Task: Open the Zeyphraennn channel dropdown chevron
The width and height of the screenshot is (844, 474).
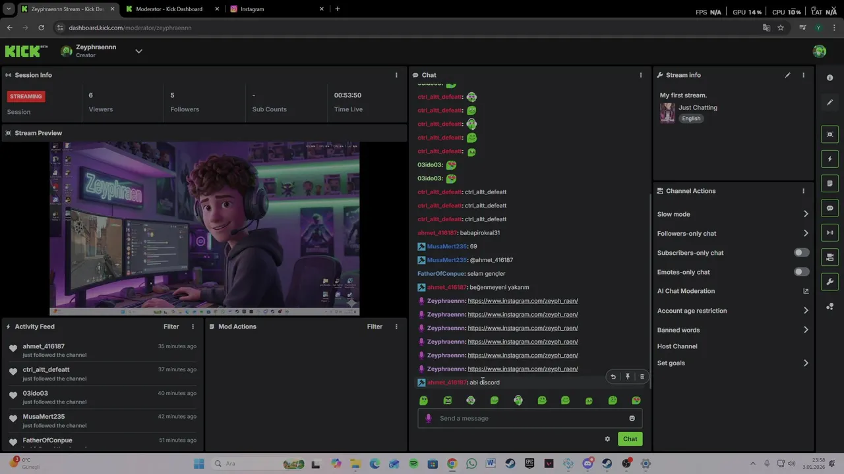Action: tap(138, 51)
